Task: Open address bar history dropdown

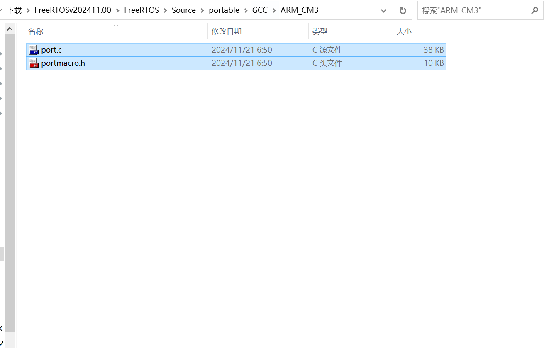Action: tap(384, 11)
